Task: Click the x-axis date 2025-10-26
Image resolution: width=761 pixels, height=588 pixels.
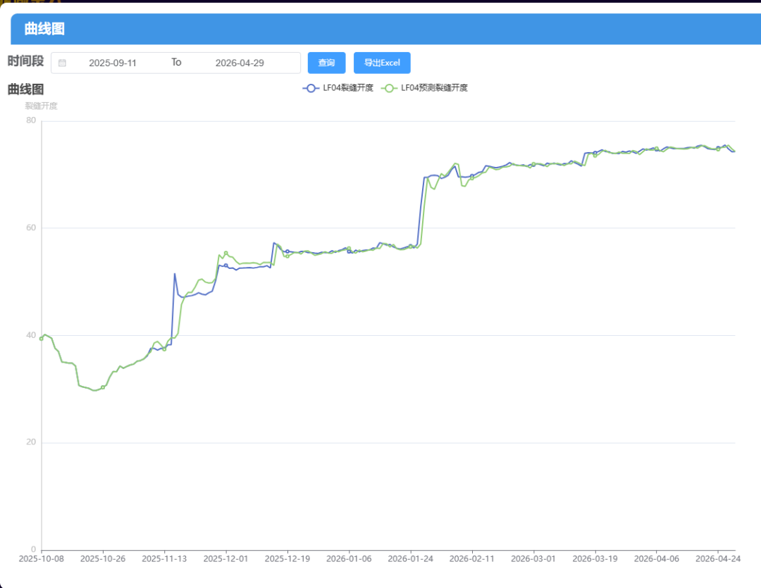Action: point(103,559)
